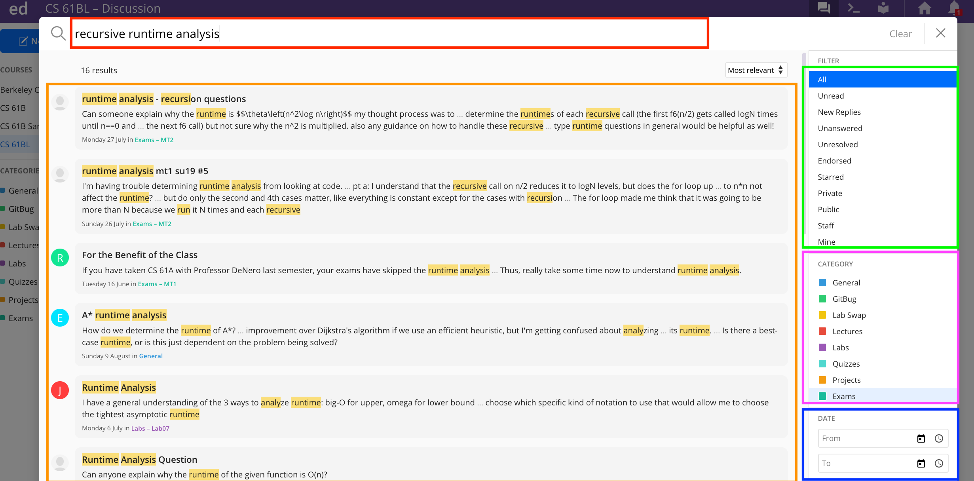Select the Starred filter item
Image resolution: width=974 pixels, height=481 pixels.
[831, 177]
